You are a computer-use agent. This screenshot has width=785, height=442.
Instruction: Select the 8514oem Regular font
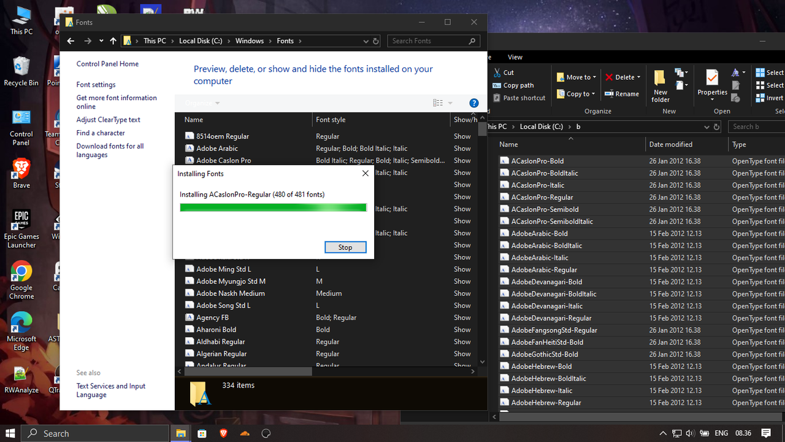(223, 136)
